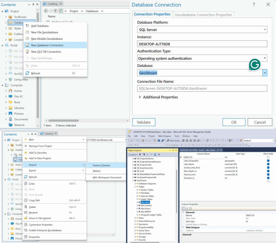Click the up-arrow button in the Catalog navigation bar
This screenshot has width=276, height=243.
click(56, 11)
